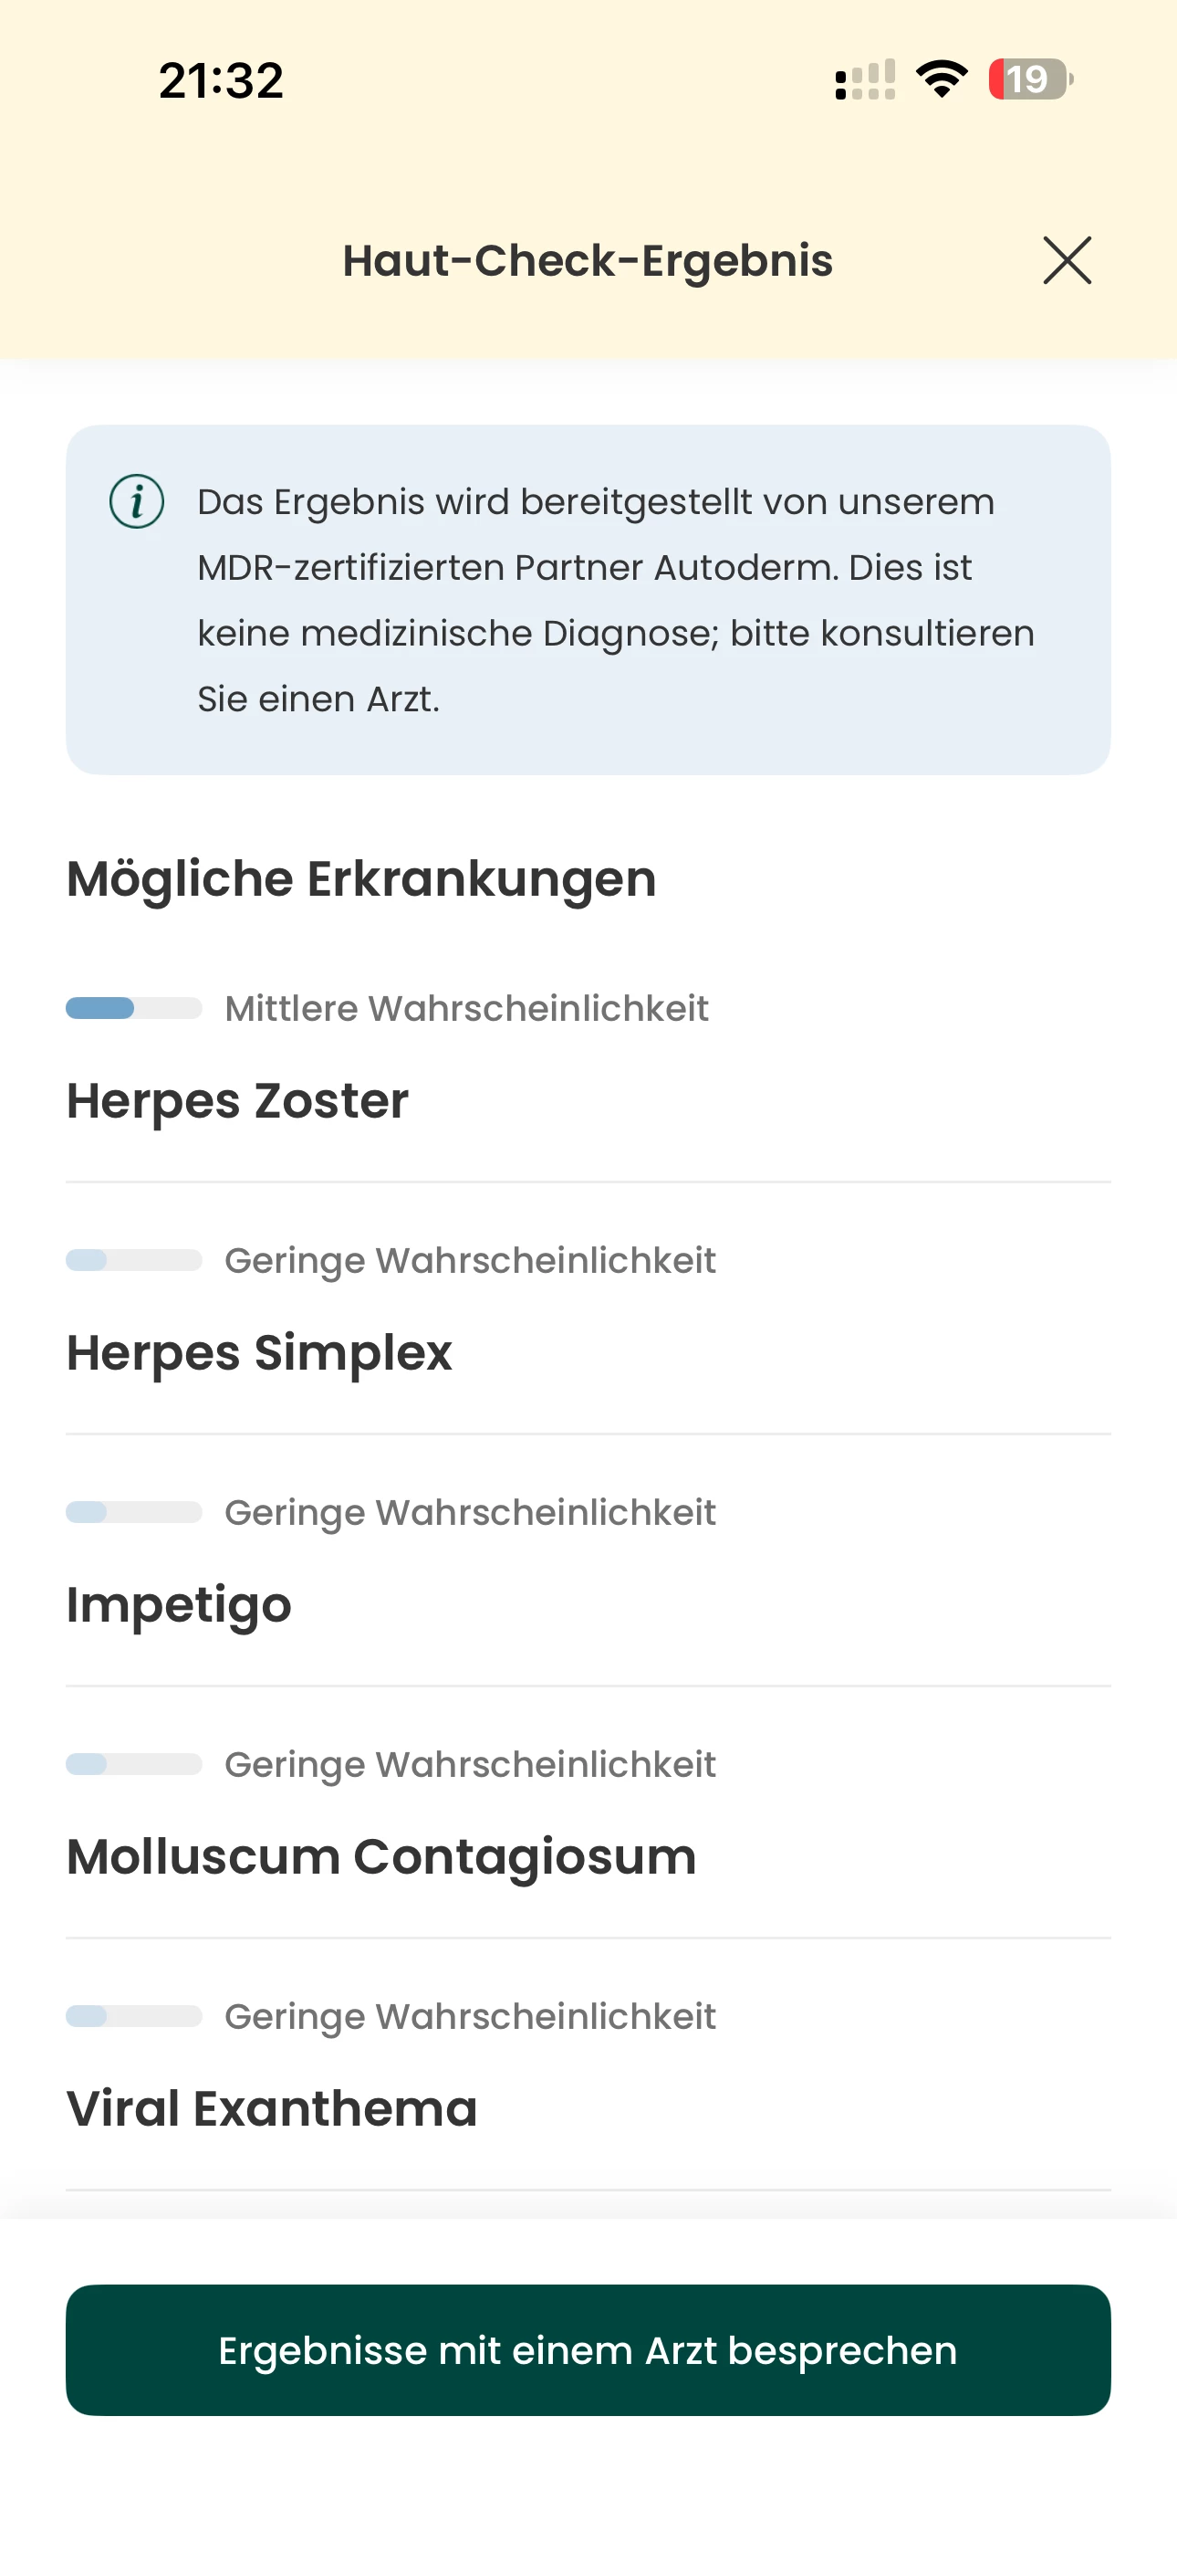Select the Herpes Zoster result entry
Image resolution: width=1177 pixels, height=2553 pixels.
pos(238,1099)
